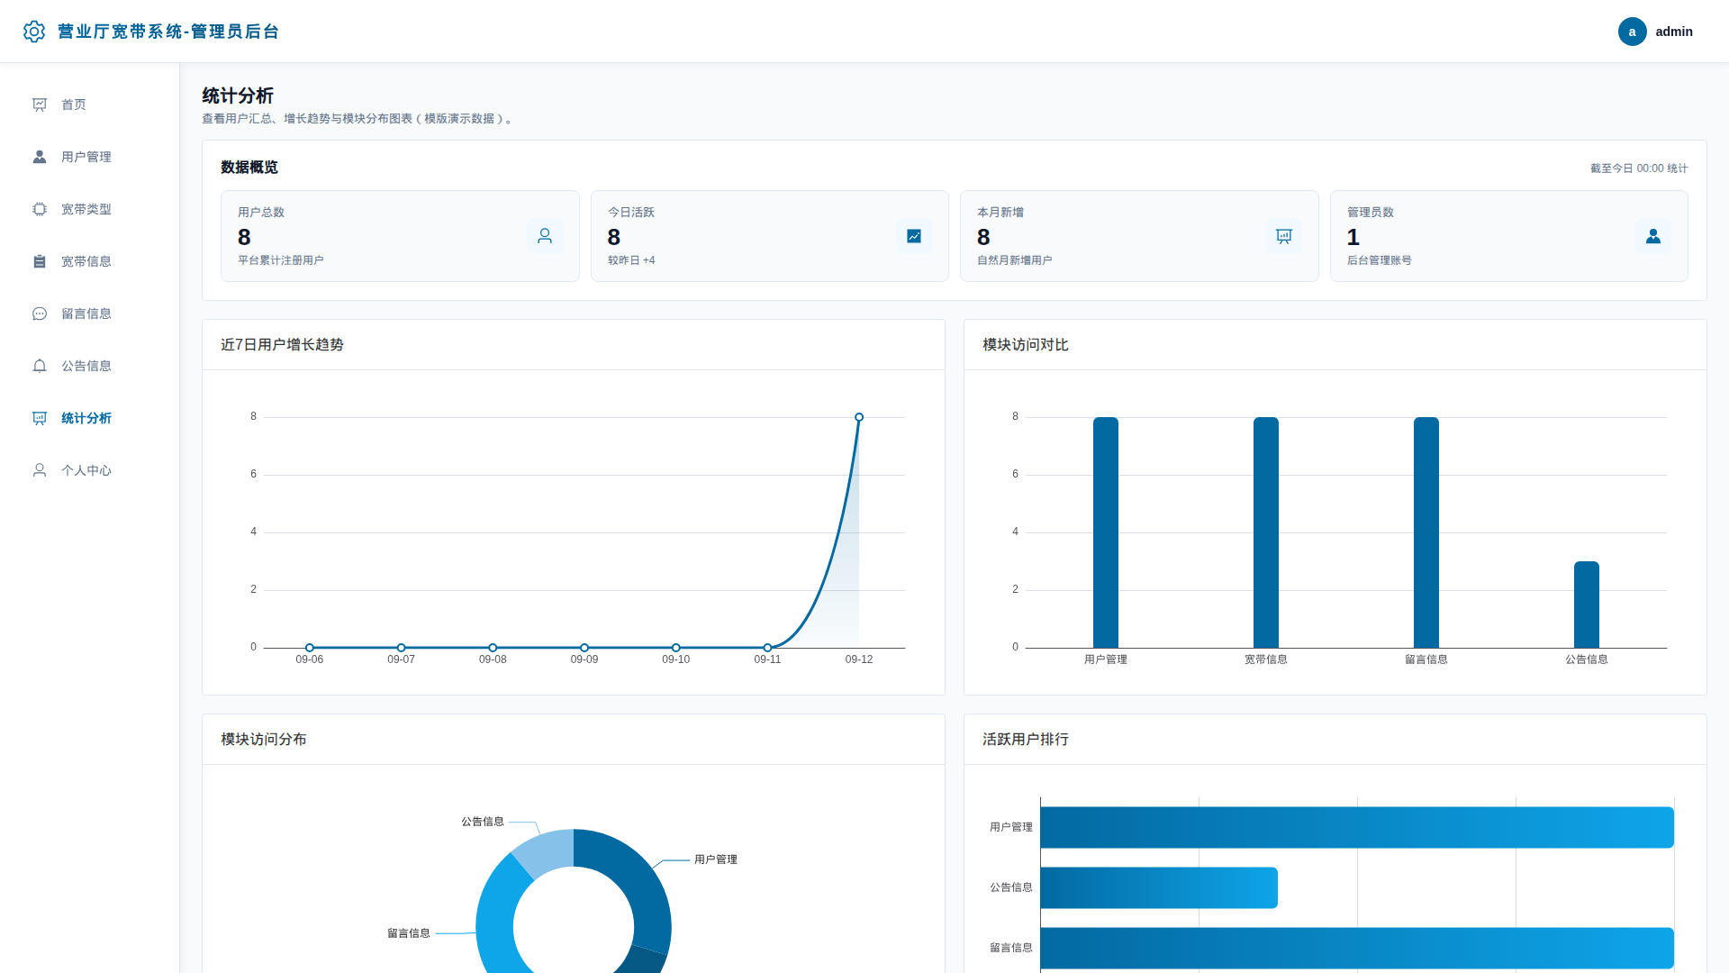1729x973 pixels.
Task: Select 宽带类型 from the sidebar
Action: click(90, 209)
